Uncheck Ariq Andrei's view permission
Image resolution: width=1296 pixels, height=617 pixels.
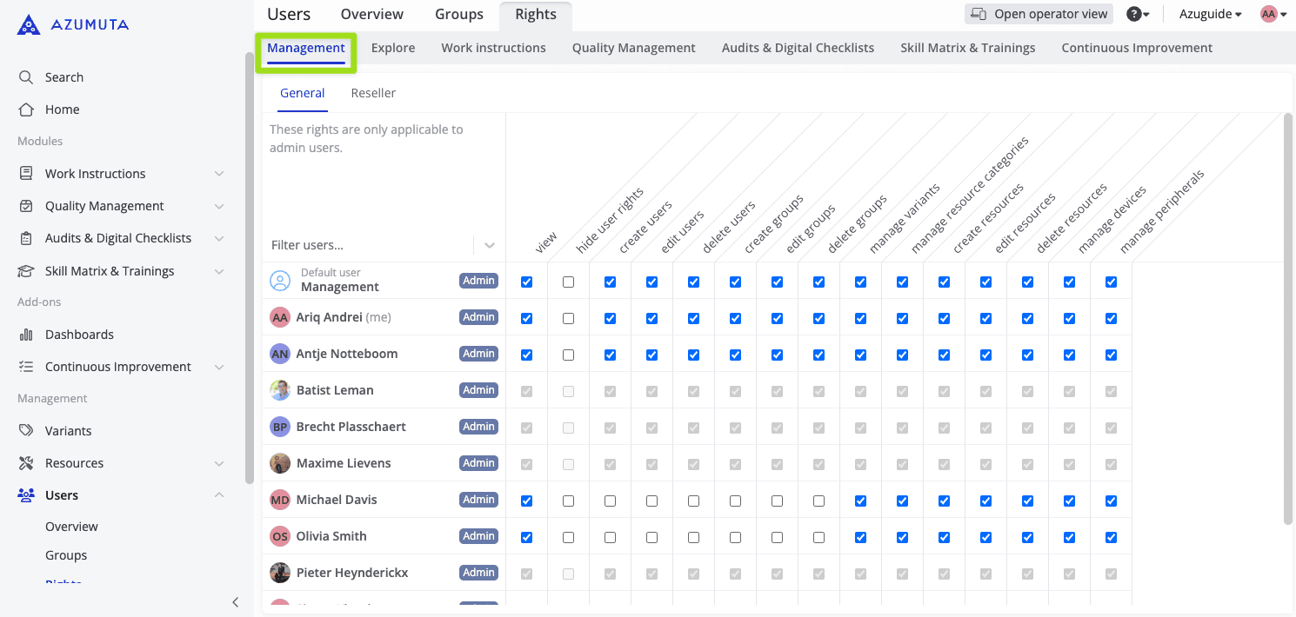click(x=525, y=317)
